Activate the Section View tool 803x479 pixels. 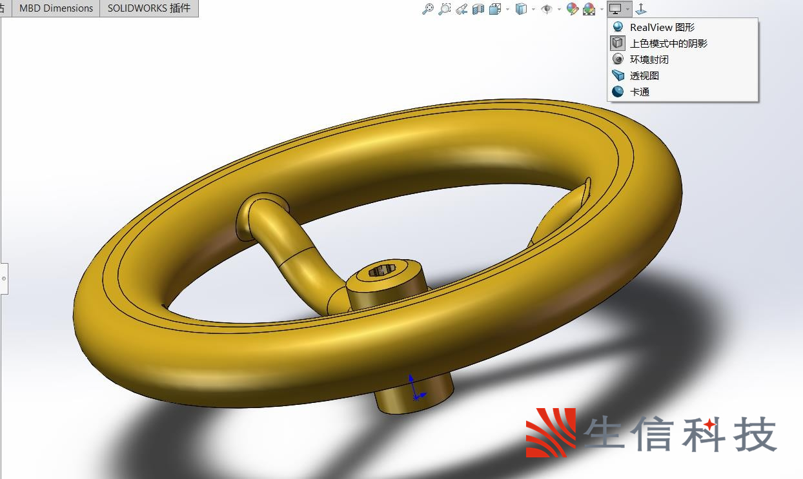[x=478, y=9]
